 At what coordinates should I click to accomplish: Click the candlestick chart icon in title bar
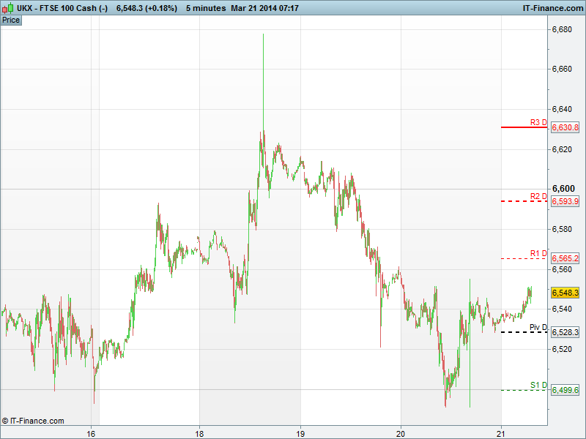coord(8,8)
